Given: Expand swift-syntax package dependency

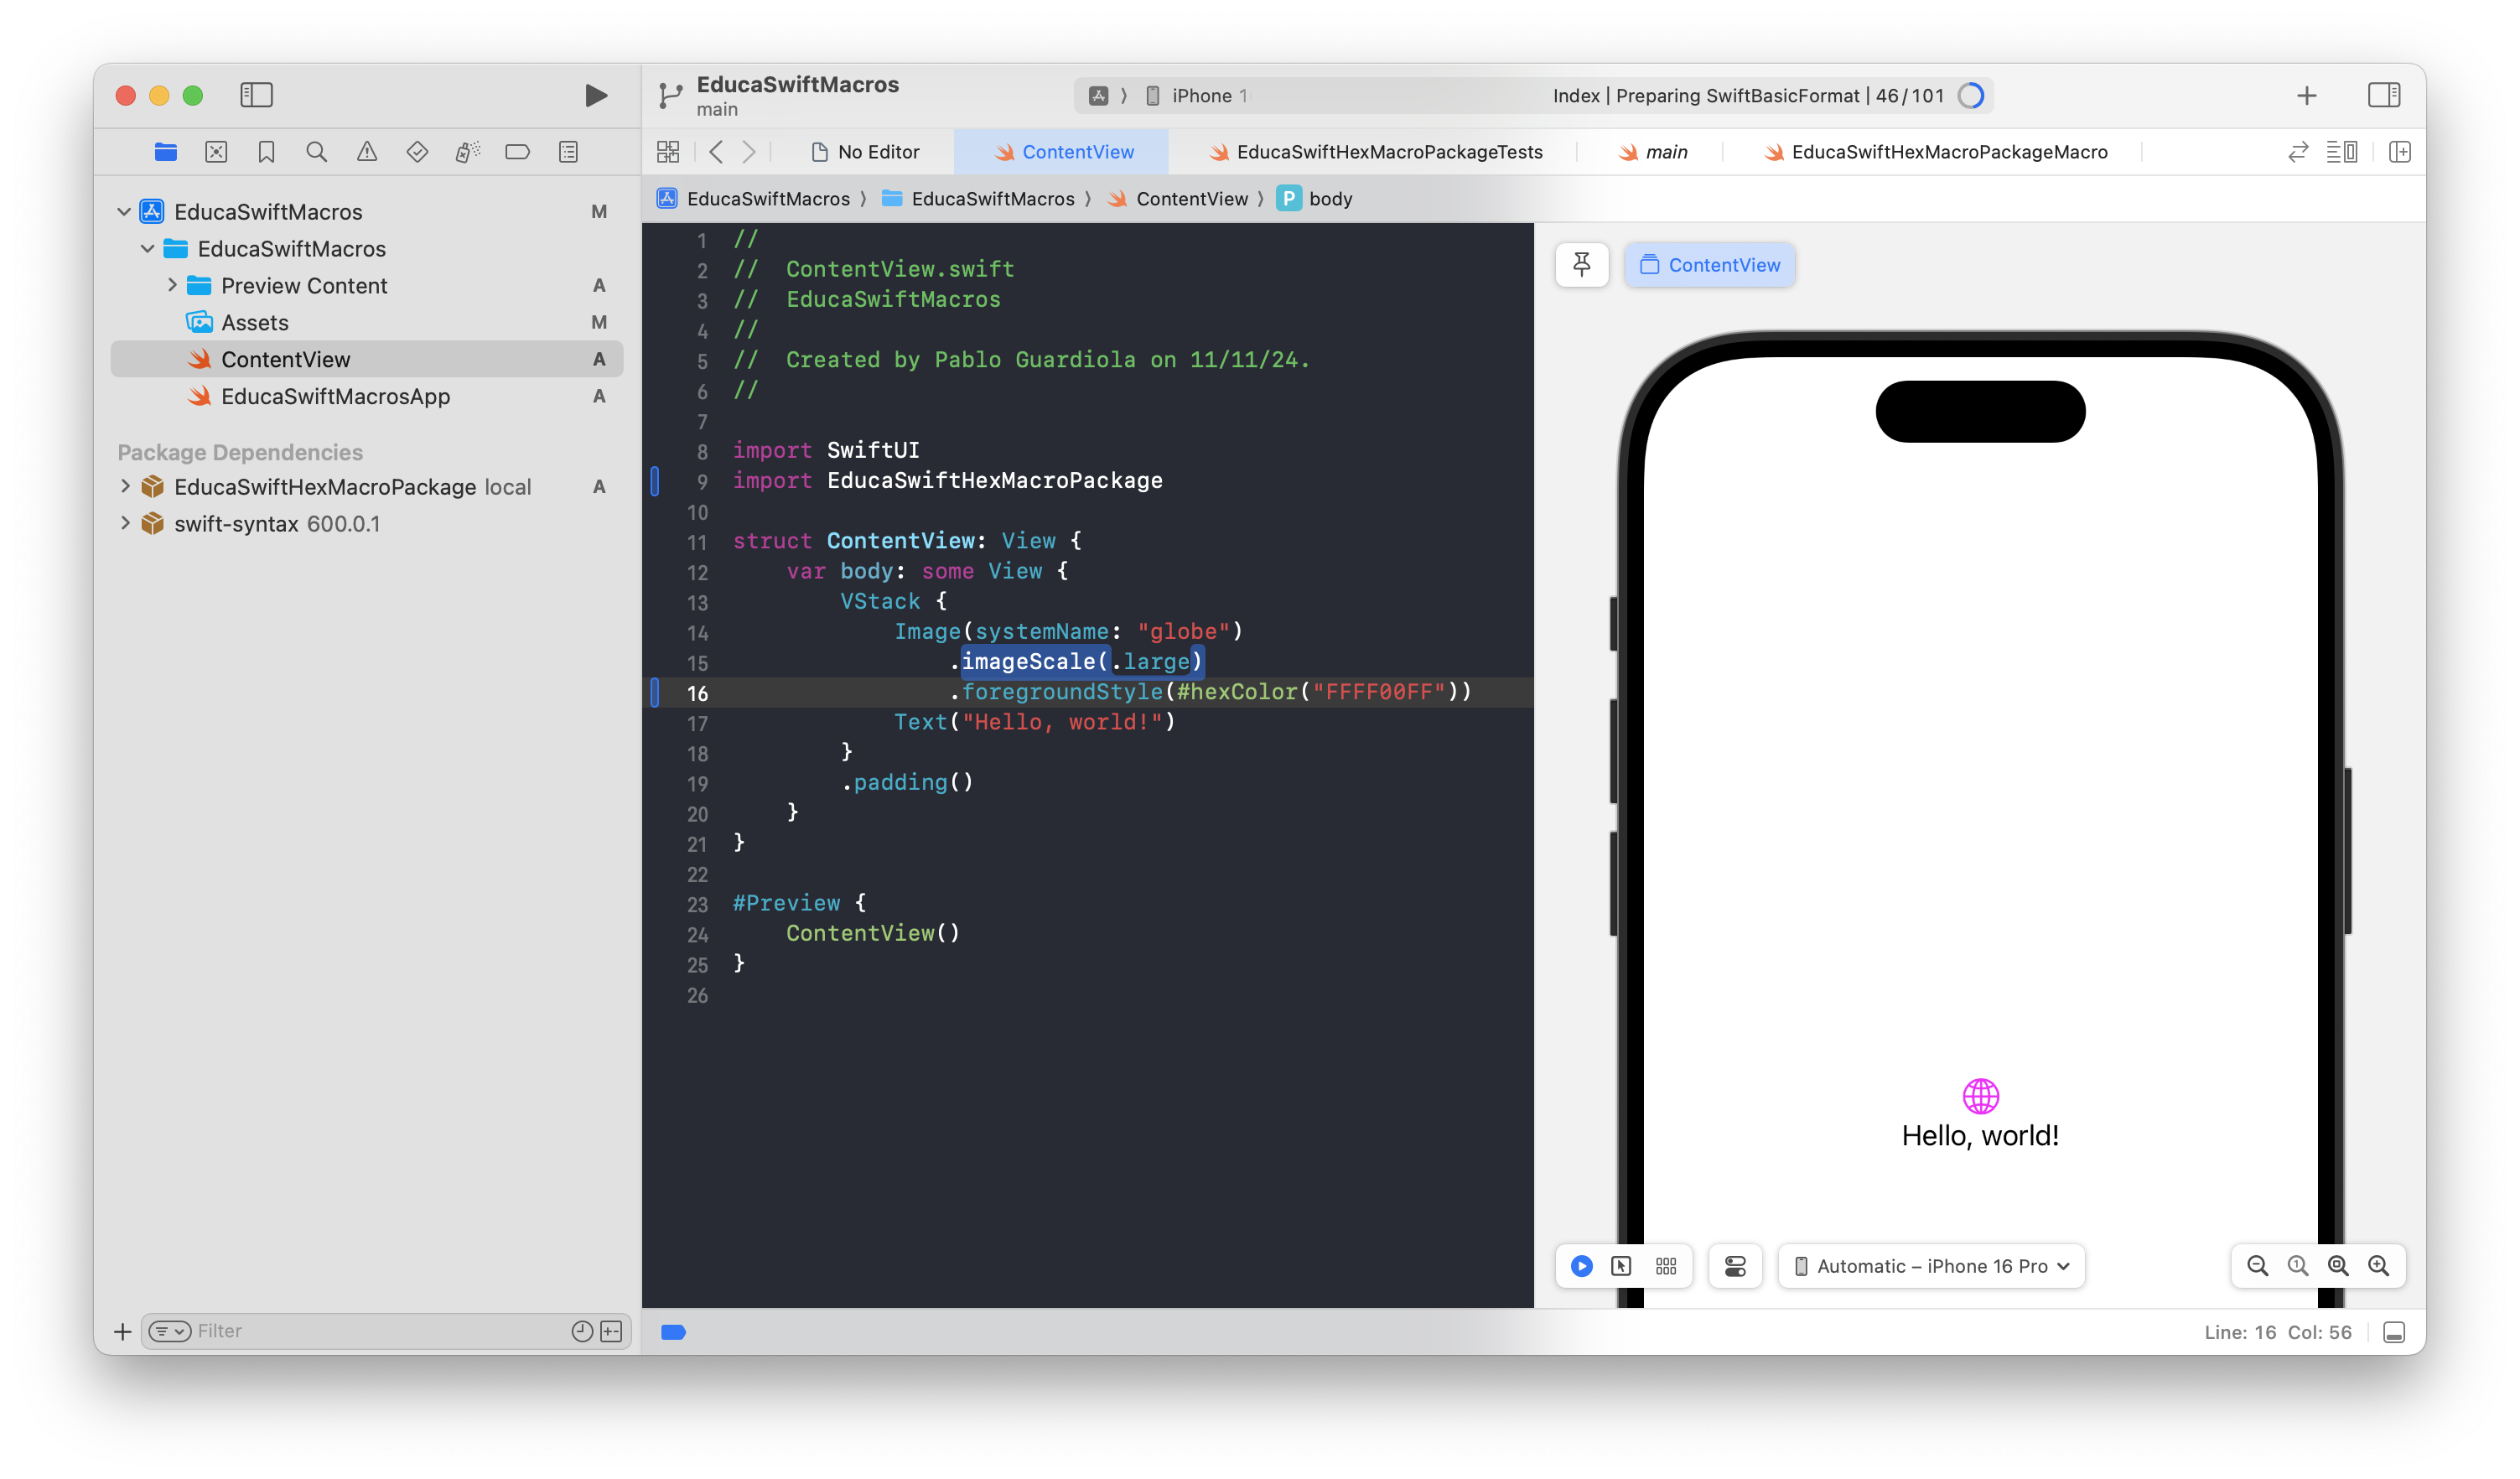Looking at the screenshot, I should click(x=125, y=523).
